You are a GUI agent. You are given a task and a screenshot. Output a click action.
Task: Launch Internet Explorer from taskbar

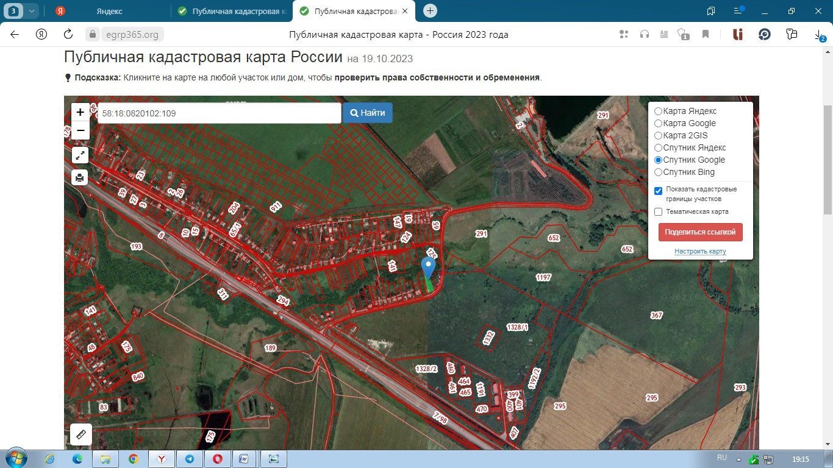50,459
